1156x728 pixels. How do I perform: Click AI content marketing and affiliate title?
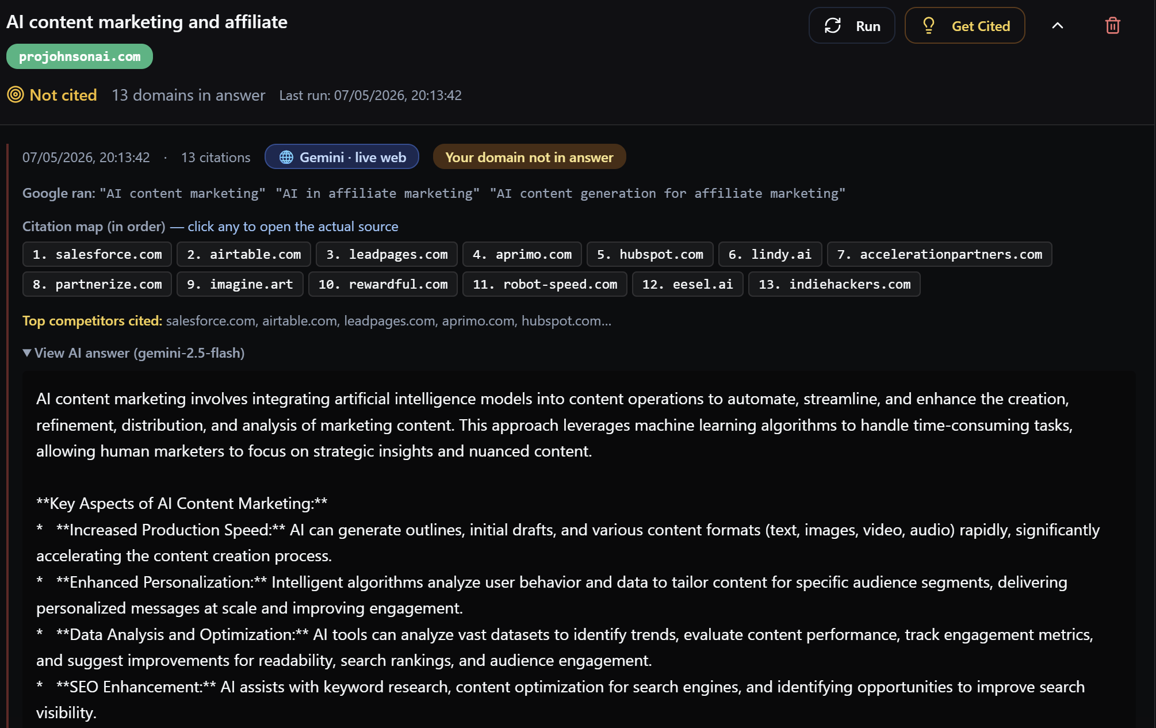(147, 22)
